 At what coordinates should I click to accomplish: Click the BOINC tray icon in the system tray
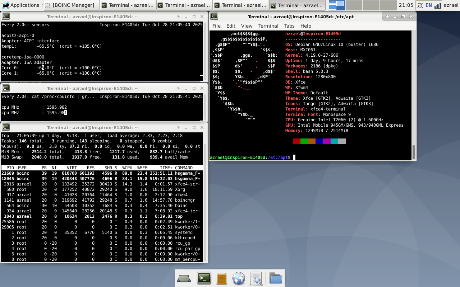420,5
